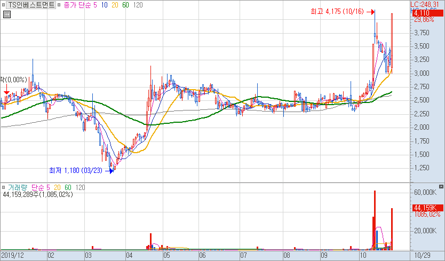Click the 1,500 price axis label
This screenshot has height=261, width=445.
pyautogui.click(x=422, y=154)
